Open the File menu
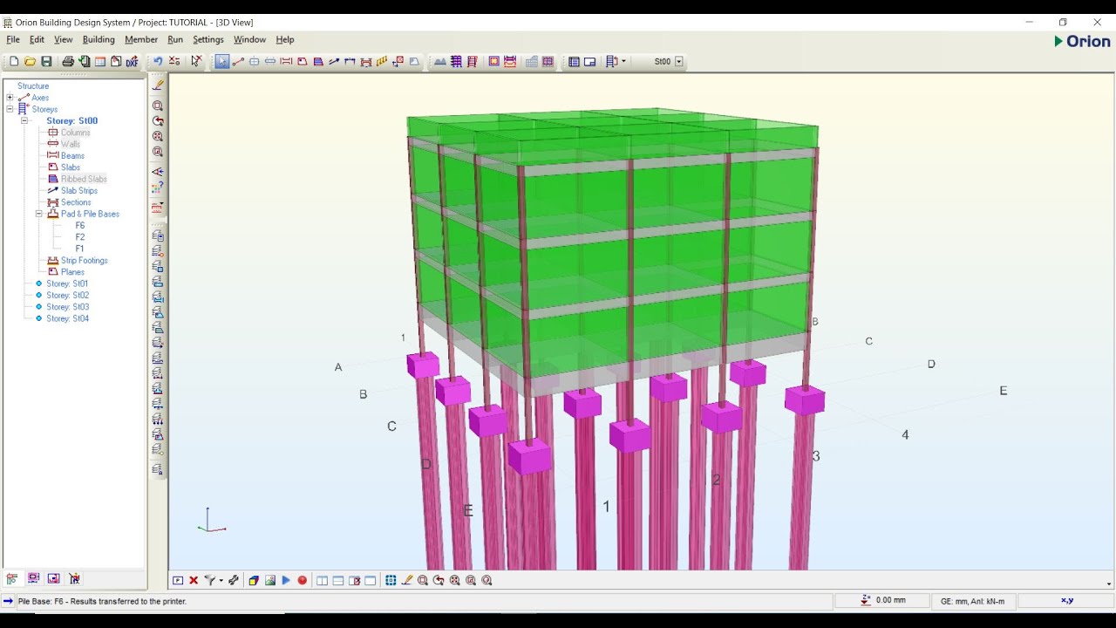1116x628 pixels. [13, 39]
